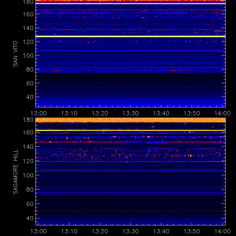The height and width of the screenshot is (236, 236).
Task: Pick the 80 tick label on Sagamore Hill plot
Action: pos(30,189)
